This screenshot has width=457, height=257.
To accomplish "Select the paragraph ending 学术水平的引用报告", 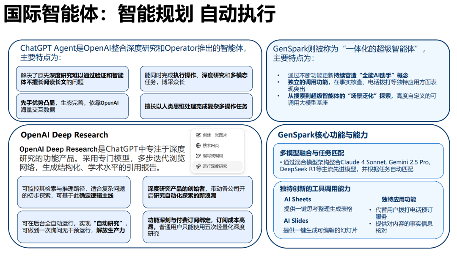I will pyautogui.click(x=102, y=159).
